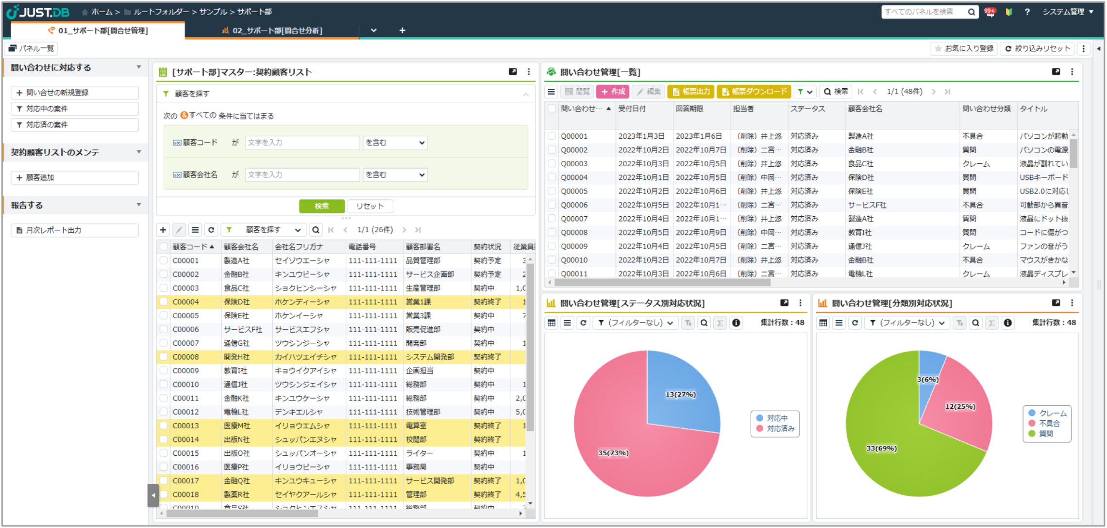The height and width of the screenshot is (528, 1107).
Task: Maximize the 契約顧客リスト panel
Action: 513,72
